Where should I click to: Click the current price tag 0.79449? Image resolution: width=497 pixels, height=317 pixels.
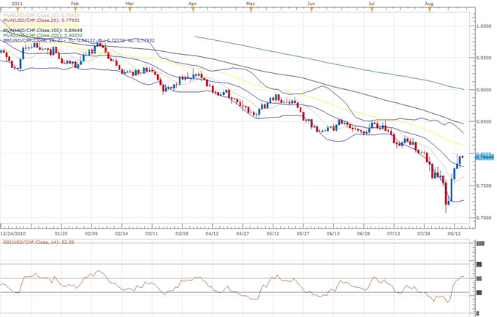(485, 157)
